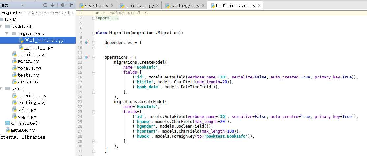Click 'hcontent' field name in code
This screenshot has width=367, height=156.
click(x=147, y=131)
